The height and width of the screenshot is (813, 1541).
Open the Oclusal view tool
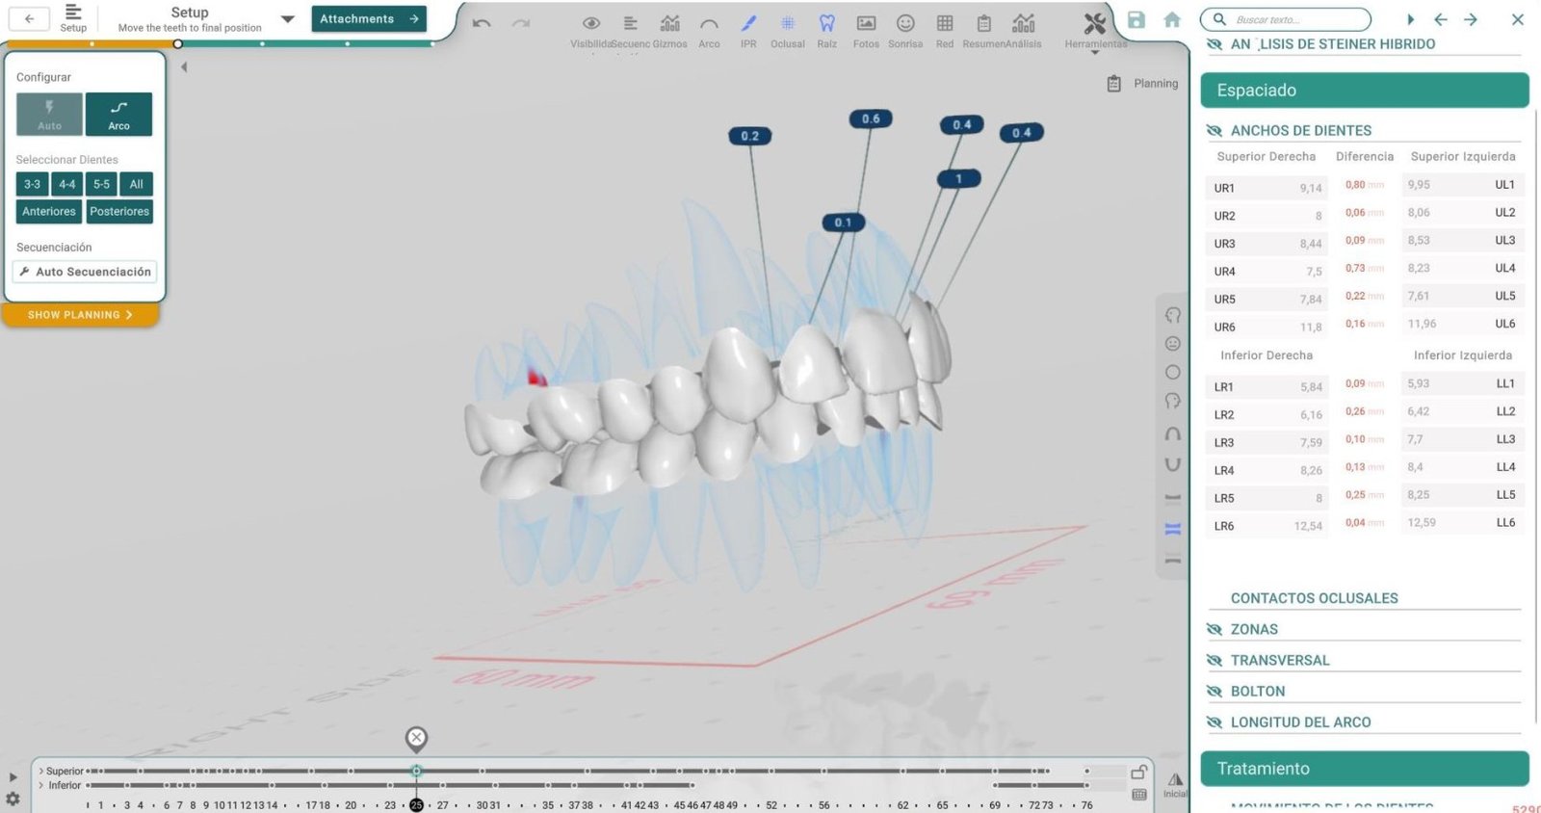(787, 24)
